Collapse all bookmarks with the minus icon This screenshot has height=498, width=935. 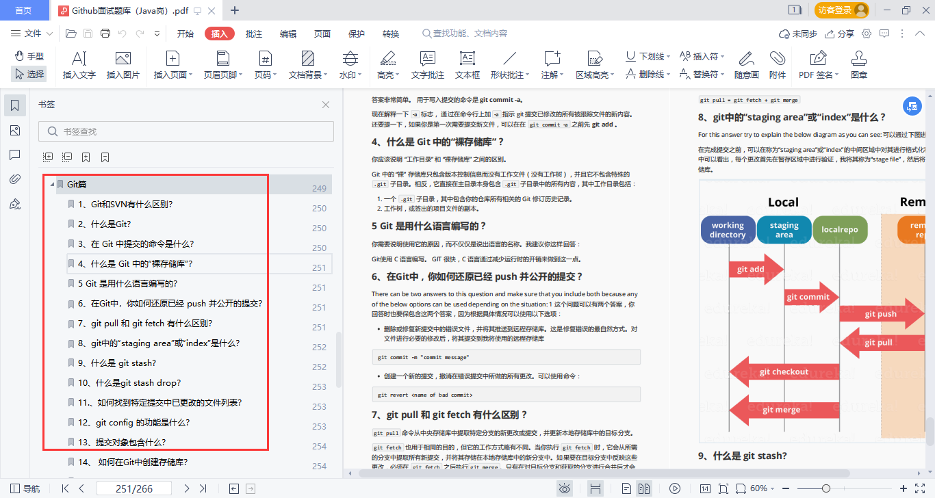click(67, 157)
